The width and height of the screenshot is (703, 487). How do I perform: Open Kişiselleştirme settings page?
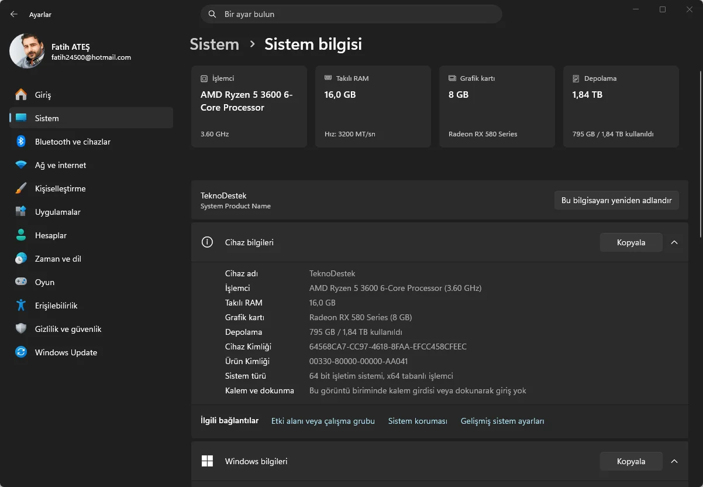91,188
